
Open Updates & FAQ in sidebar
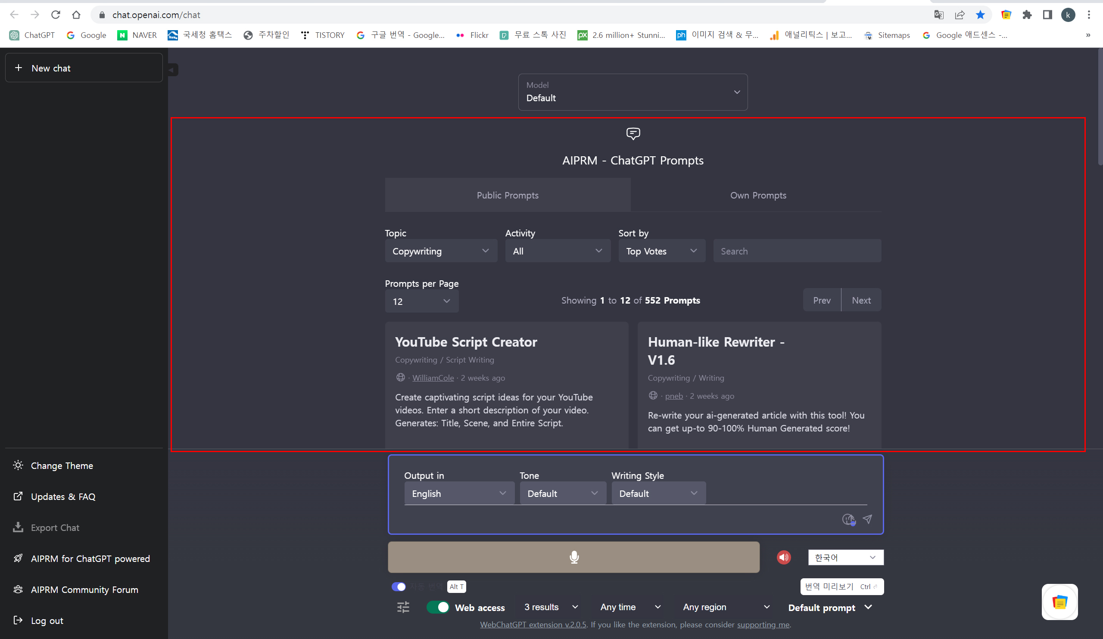[84, 496]
